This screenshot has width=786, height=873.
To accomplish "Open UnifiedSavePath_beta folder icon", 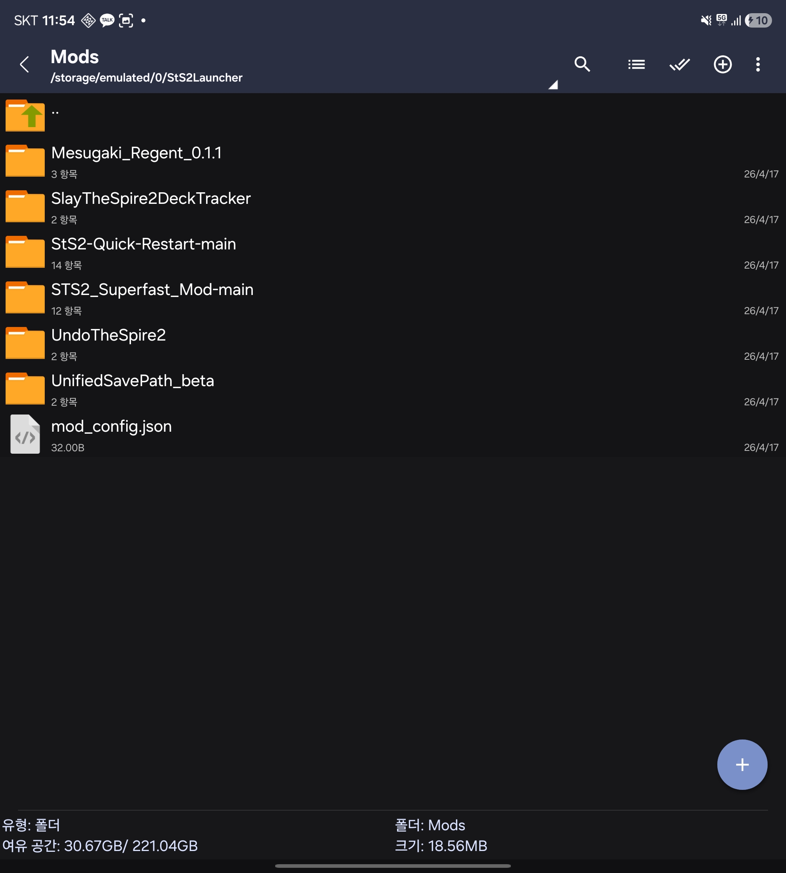I will pyautogui.click(x=25, y=389).
